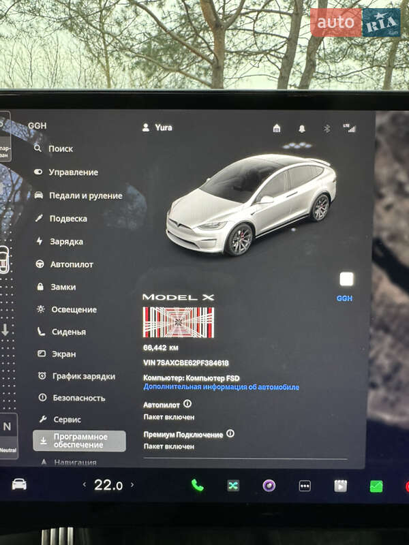Open the green shuffle-arrows app icon
This screenshot has height=545, width=409.
[x=233, y=486]
